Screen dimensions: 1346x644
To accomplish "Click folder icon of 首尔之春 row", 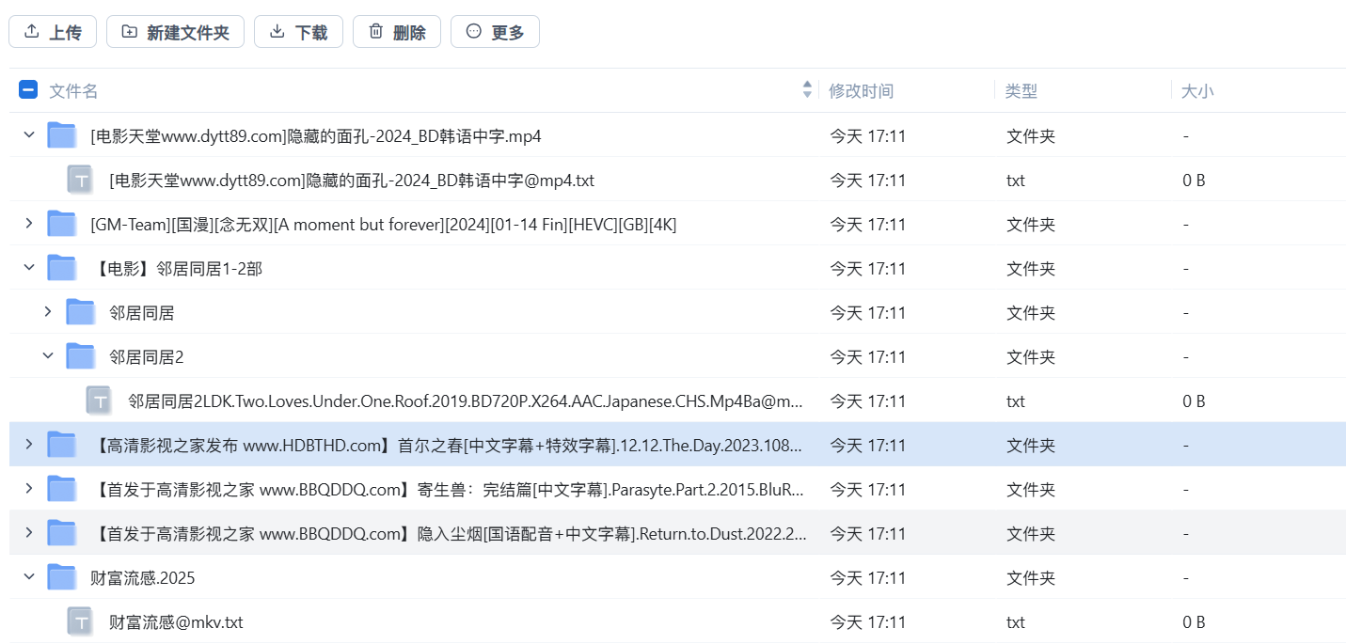I will 62,445.
